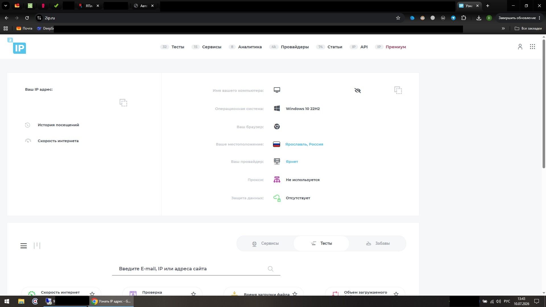Open the site apps grid menu
Screen dimensions: 546x307
coord(533,47)
